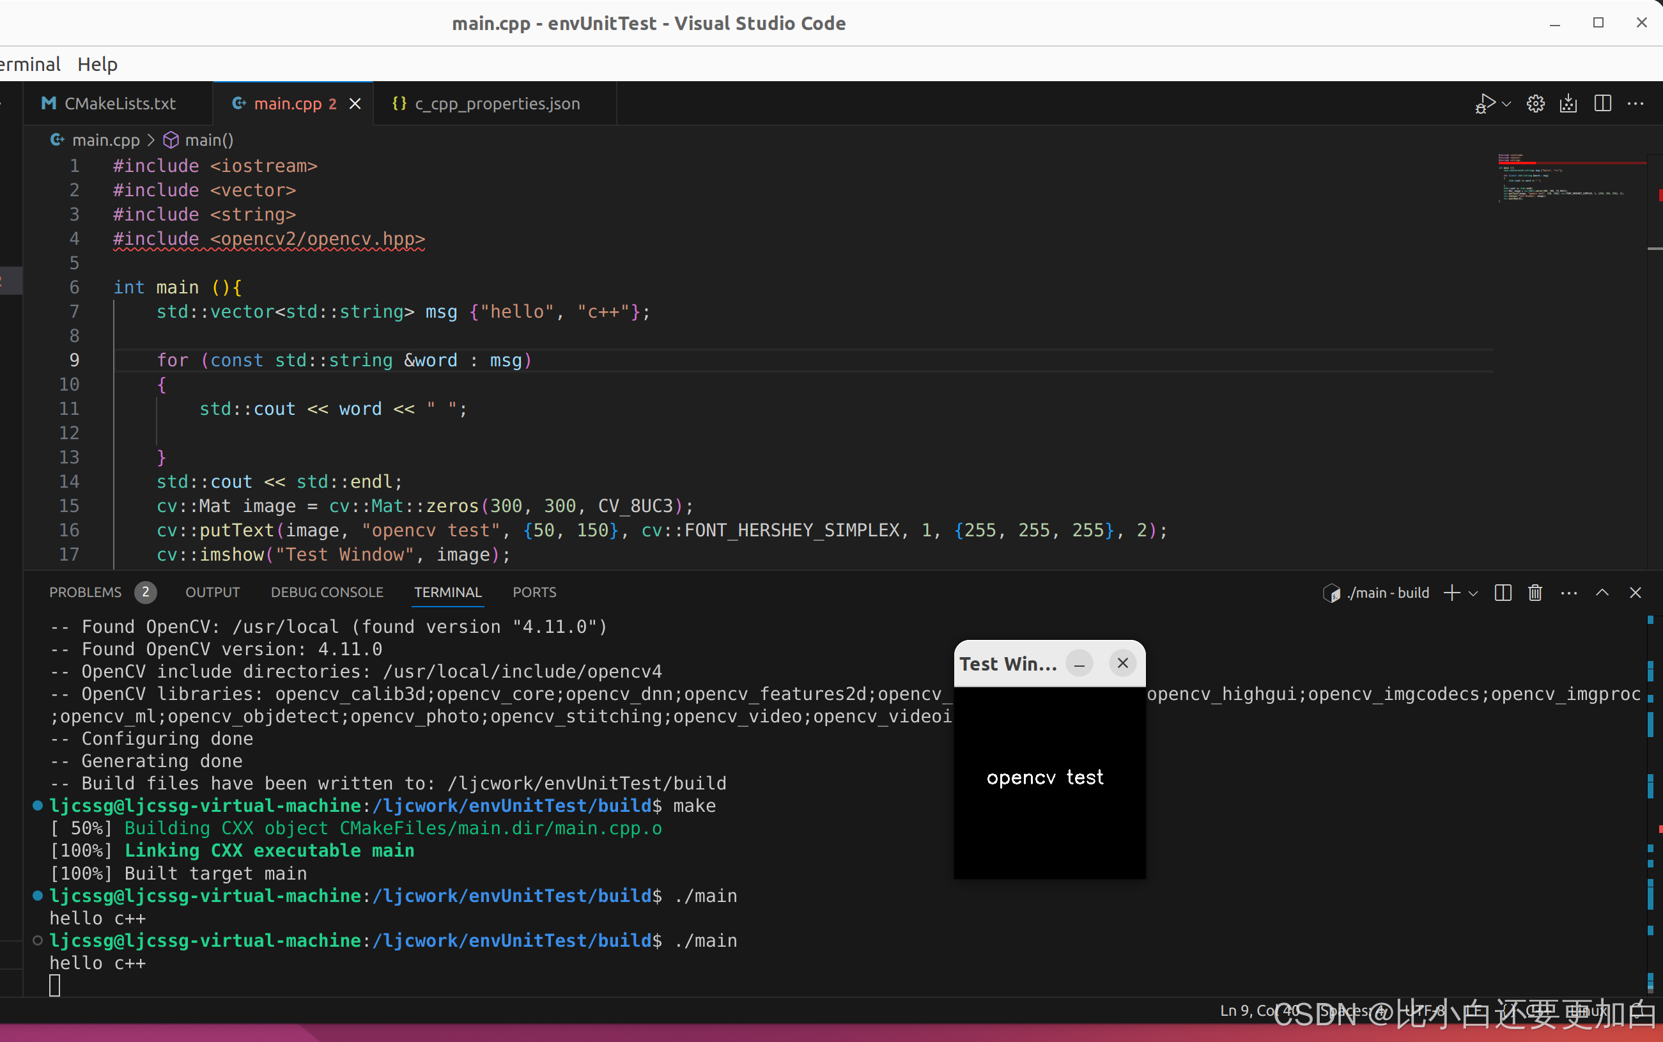The image size is (1663, 1042).
Task: Open the Help menu
Action: pos(97,63)
